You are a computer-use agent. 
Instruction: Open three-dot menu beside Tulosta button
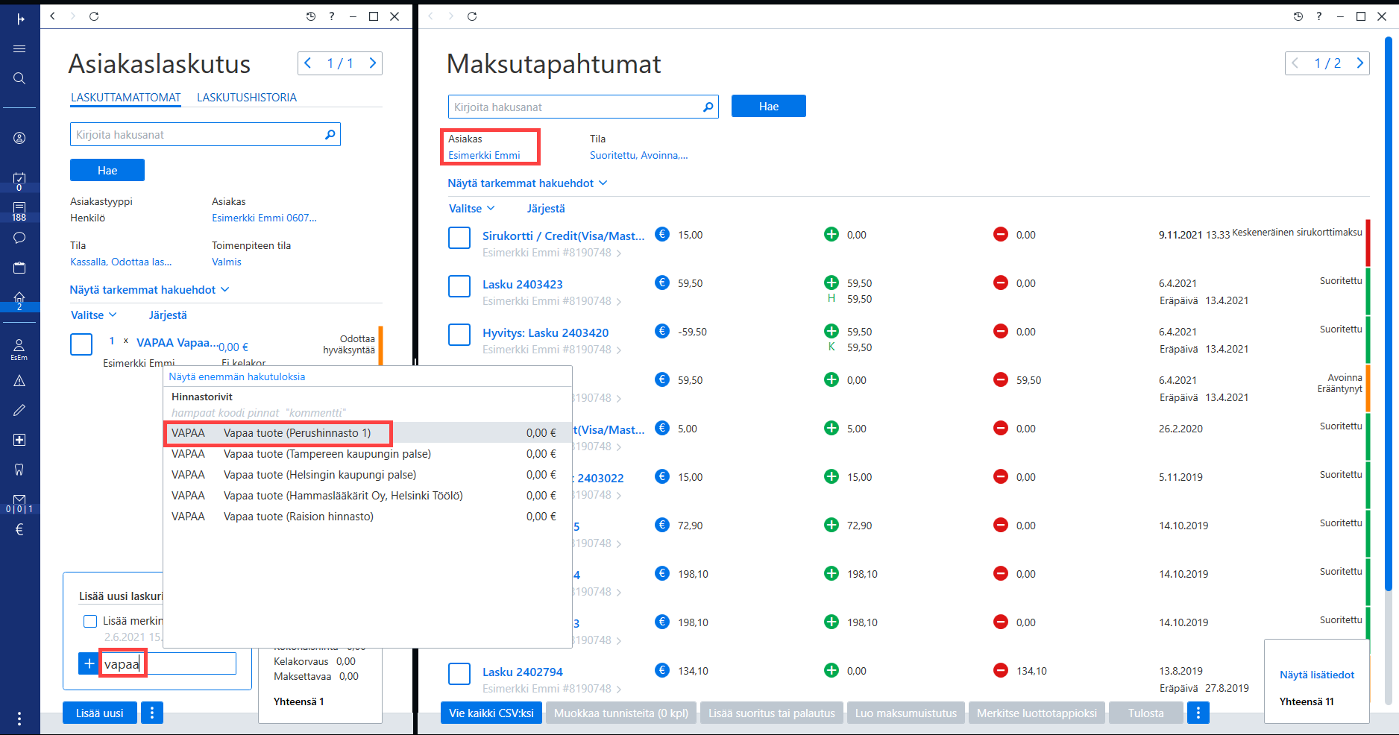click(1198, 713)
